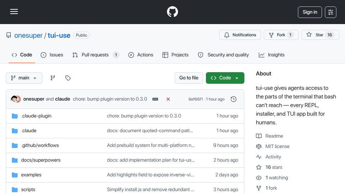Open commit hash 6ef66f1

(195, 99)
